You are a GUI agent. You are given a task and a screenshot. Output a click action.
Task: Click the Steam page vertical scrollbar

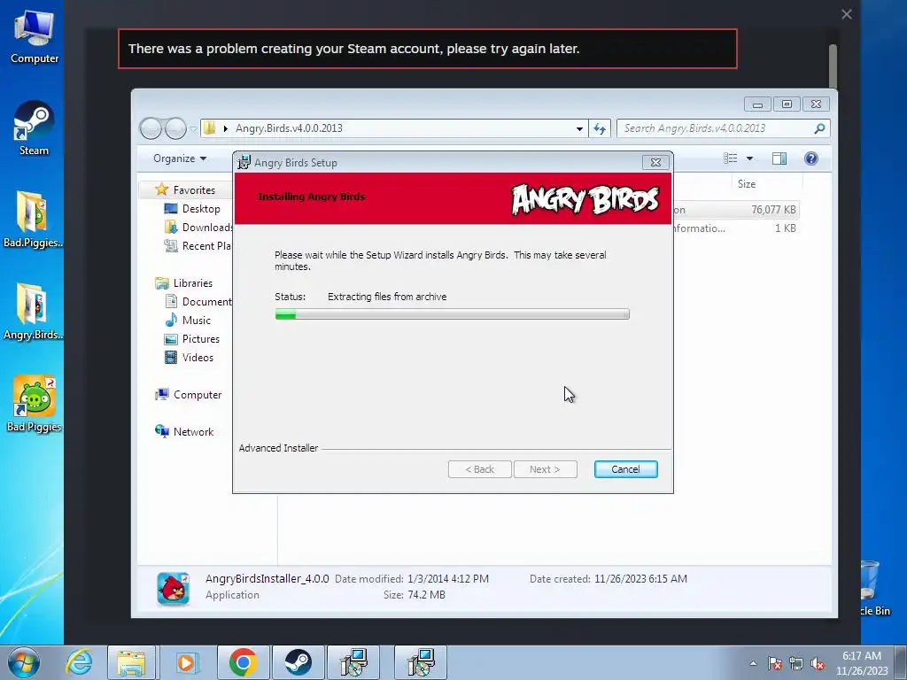833,66
